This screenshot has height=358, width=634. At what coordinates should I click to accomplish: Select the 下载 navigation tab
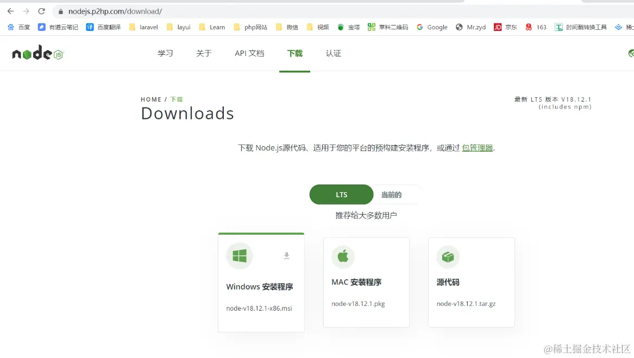click(295, 53)
